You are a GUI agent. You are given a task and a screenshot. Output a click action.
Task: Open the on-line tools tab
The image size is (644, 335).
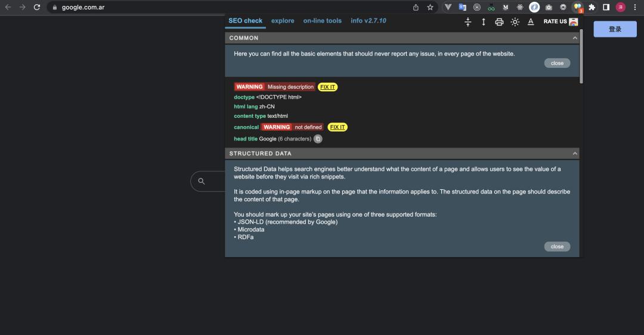pyautogui.click(x=322, y=21)
